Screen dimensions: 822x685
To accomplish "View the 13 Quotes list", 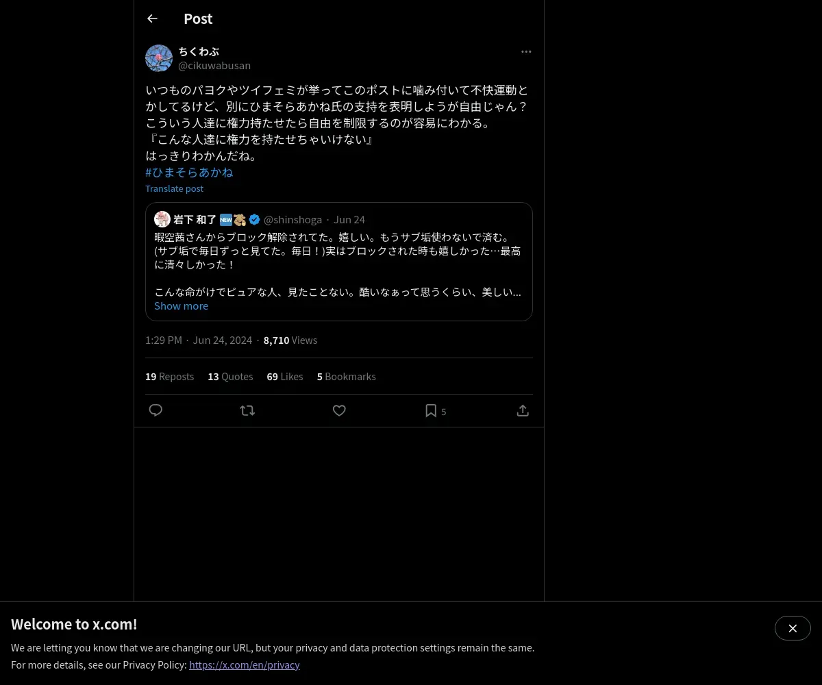I will click(x=230, y=377).
